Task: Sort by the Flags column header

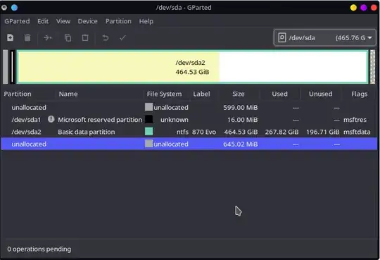Action: (359, 94)
